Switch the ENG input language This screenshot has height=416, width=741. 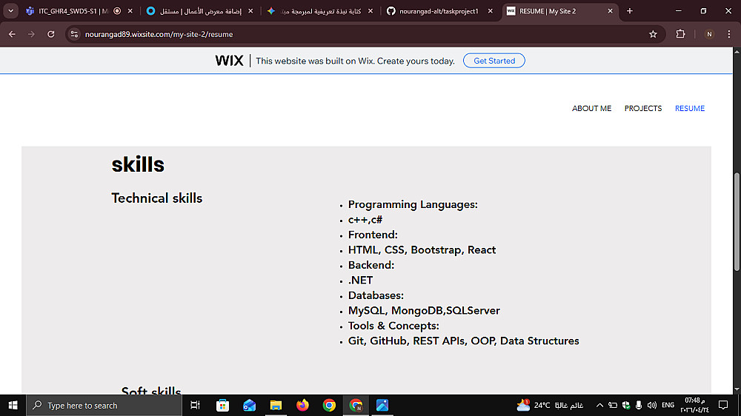click(668, 405)
